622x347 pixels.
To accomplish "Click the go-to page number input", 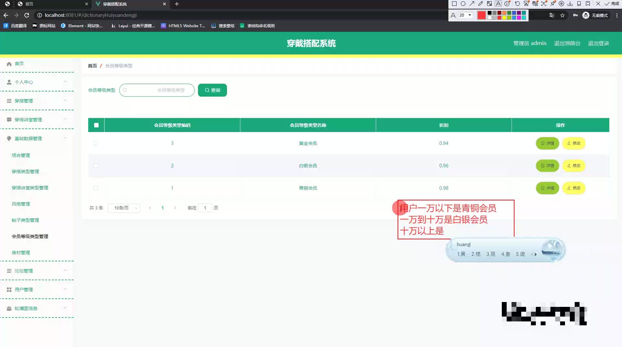I will [205, 208].
